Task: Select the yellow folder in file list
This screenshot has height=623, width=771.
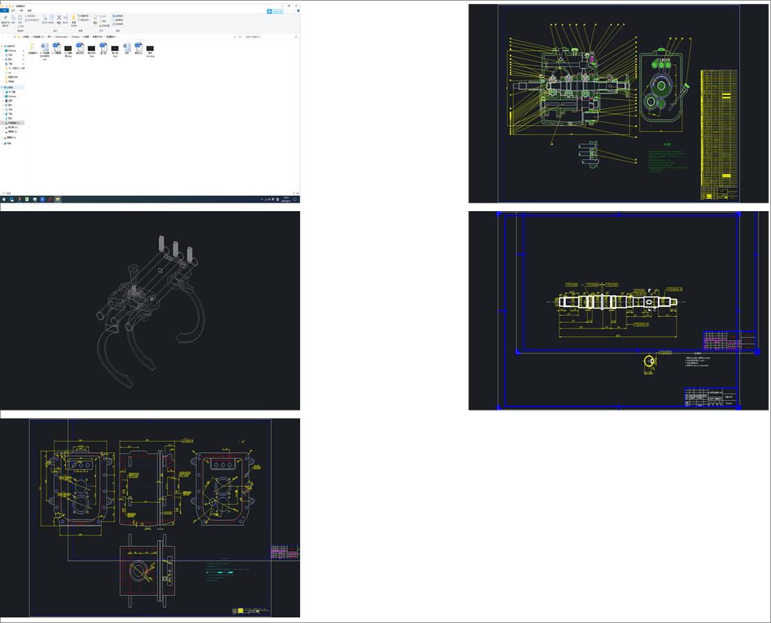Action: pyautogui.click(x=33, y=49)
